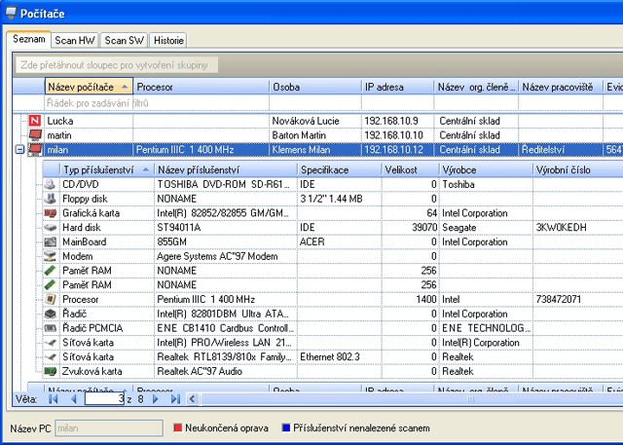Go to the next record

coord(156,399)
